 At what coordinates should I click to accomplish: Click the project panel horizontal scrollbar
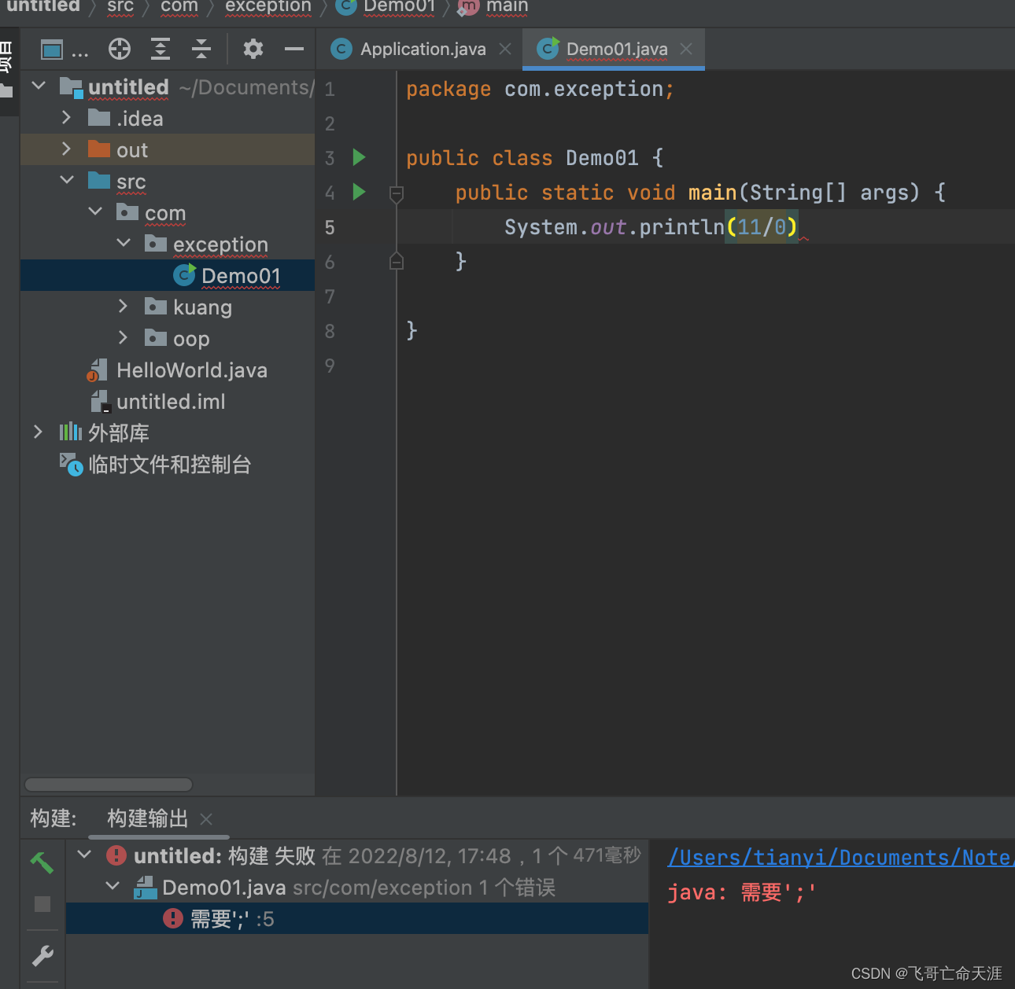point(109,785)
